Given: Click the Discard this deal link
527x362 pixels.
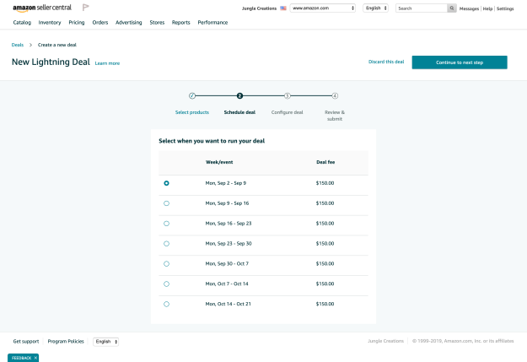Looking at the screenshot, I should [386, 62].
